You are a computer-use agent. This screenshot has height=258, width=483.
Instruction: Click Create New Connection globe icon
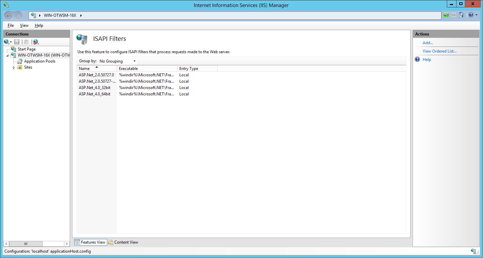(x=6, y=42)
